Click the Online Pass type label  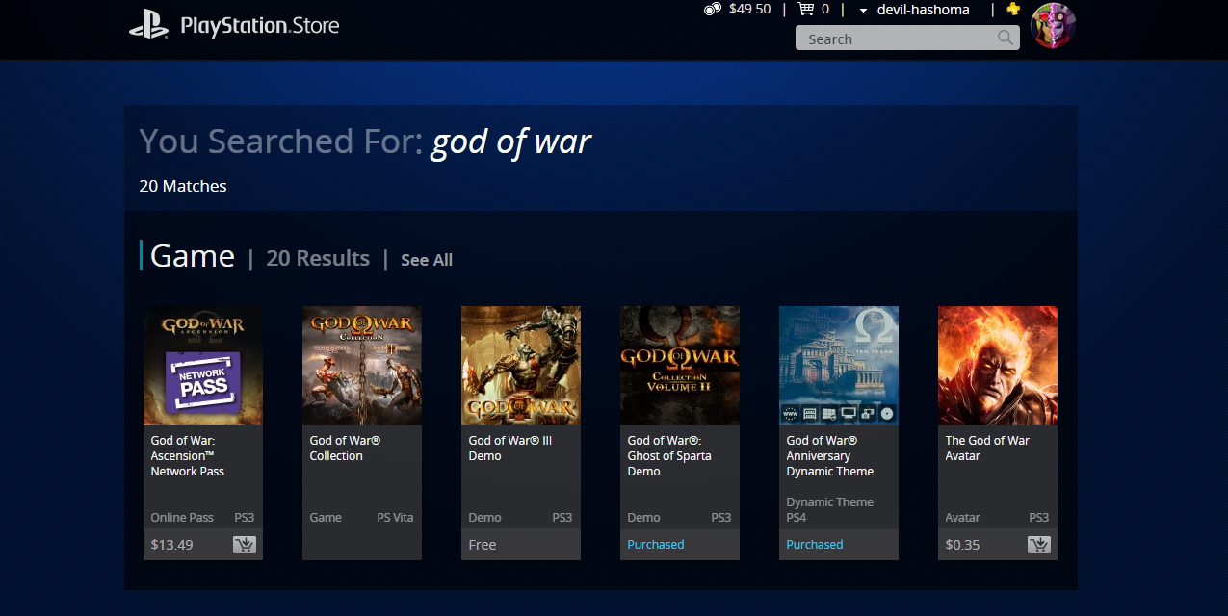coord(182,518)
